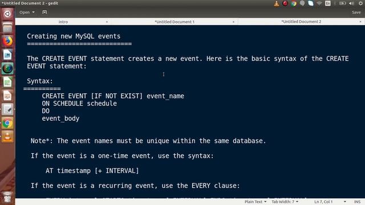The image size is (365, 205).
Task: Open the Ln 7, Col 1 position dropdown
Action: pyautogui.click(x=330, y=202)
